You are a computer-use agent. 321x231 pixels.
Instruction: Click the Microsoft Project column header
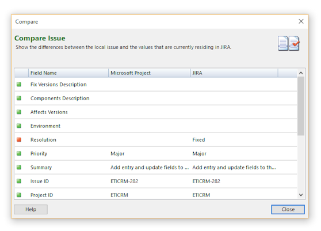[x=149, y=73]
